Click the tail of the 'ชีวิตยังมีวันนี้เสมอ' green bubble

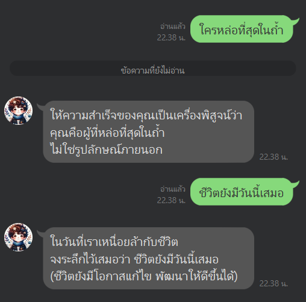click(296, 183)
